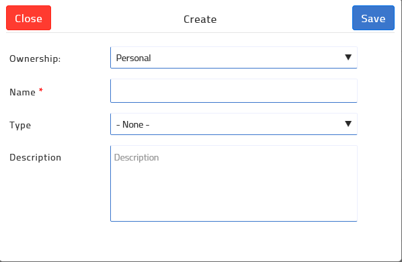Save the new item
Image resolution: width=402 pixels, height=262 pixels.
(x=373, y=18)
